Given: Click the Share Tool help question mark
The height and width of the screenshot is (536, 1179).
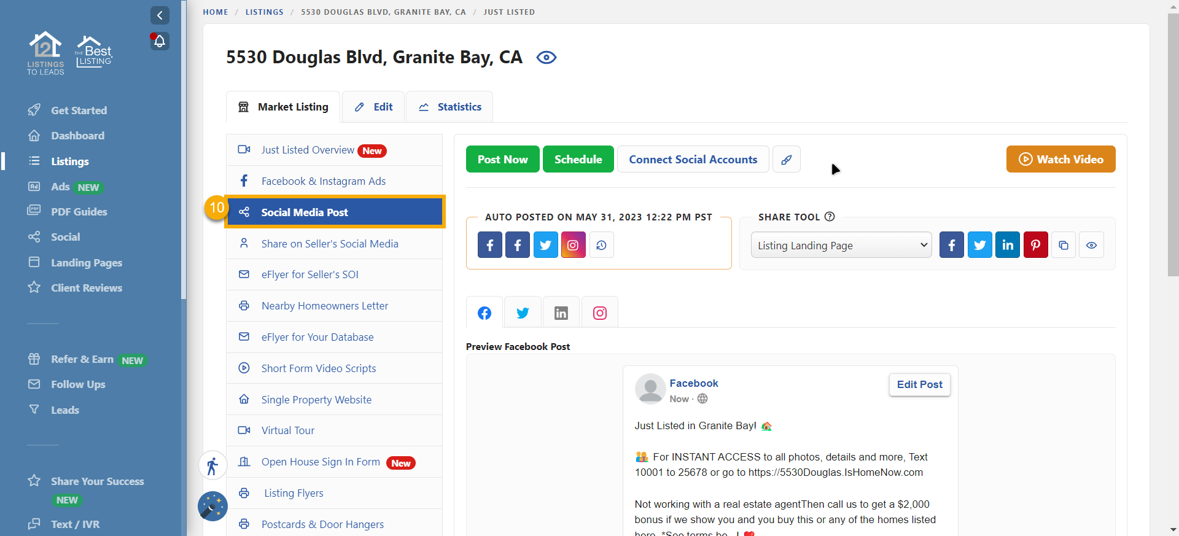Looking at the screenshot, I should click(x=830, y=217).
